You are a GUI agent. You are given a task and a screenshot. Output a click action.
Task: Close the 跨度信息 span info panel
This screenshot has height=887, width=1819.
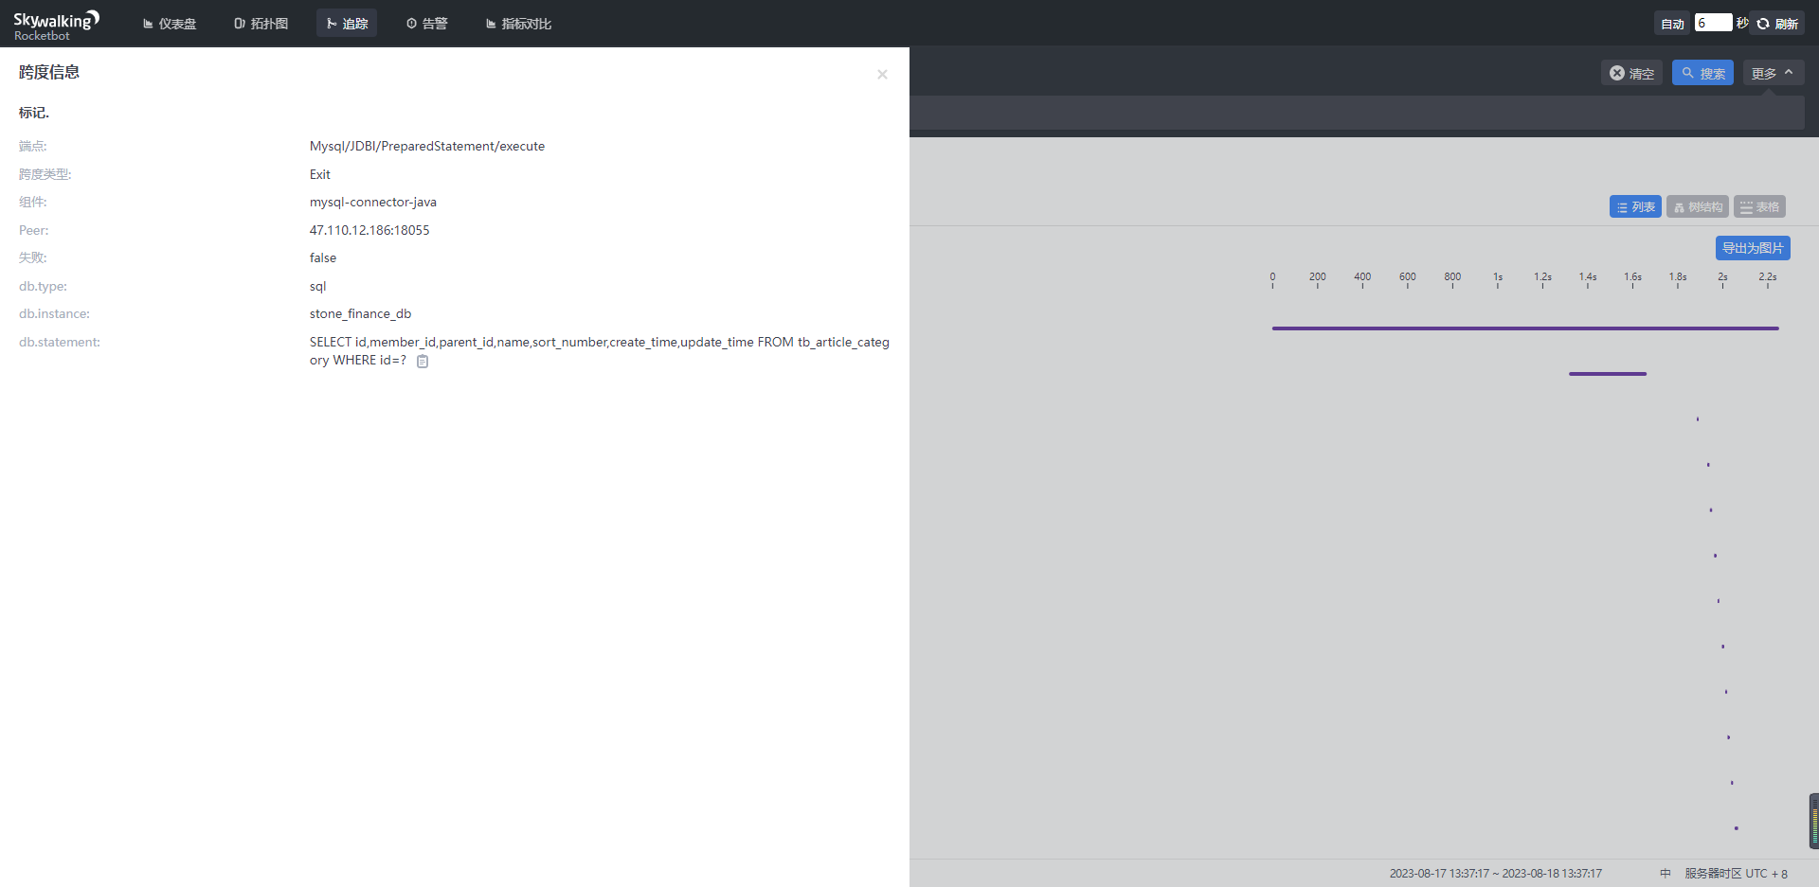[882, 74]
